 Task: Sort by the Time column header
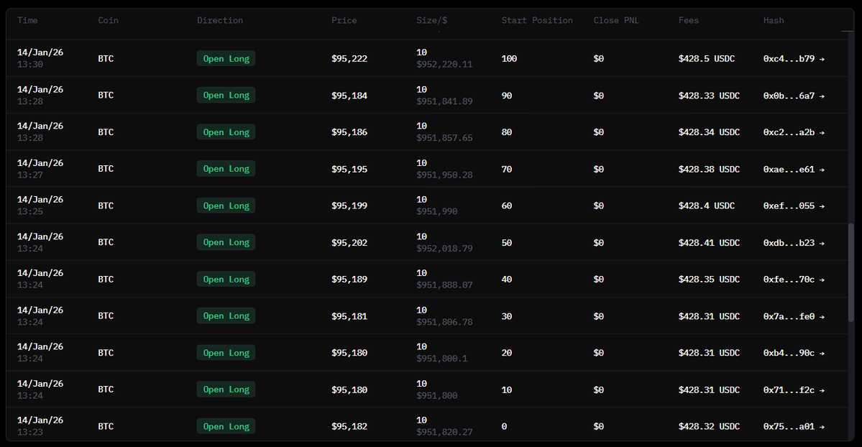coord(27,21)
